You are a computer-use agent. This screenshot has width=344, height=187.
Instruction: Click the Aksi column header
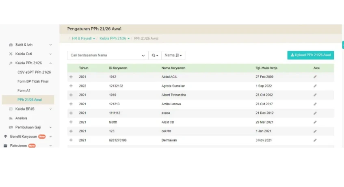click(316, 68)
